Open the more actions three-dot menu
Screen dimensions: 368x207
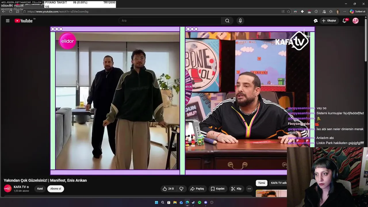[249, 189]
